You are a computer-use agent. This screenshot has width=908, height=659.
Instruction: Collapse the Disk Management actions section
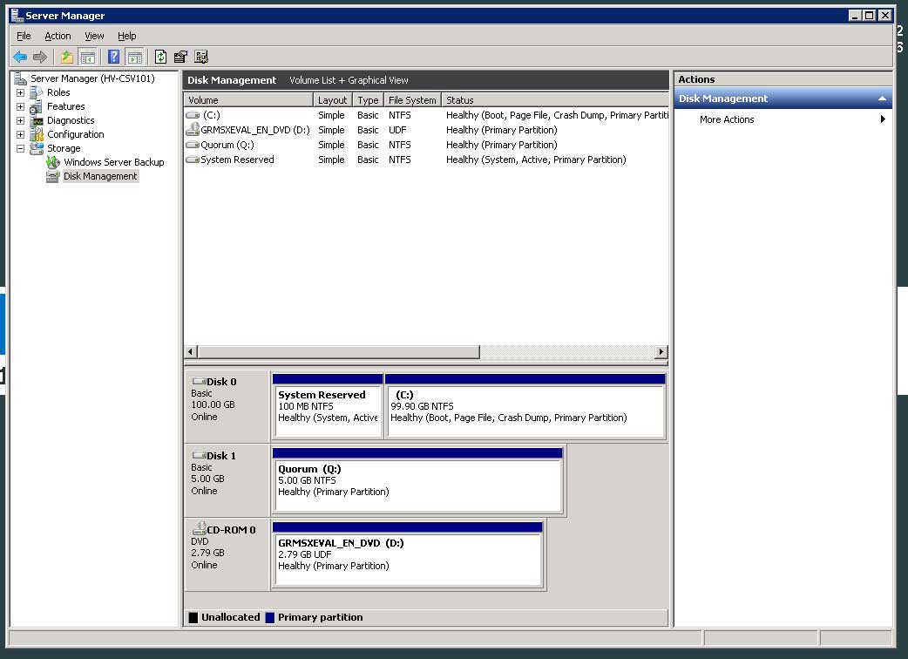tap(882, 99)
